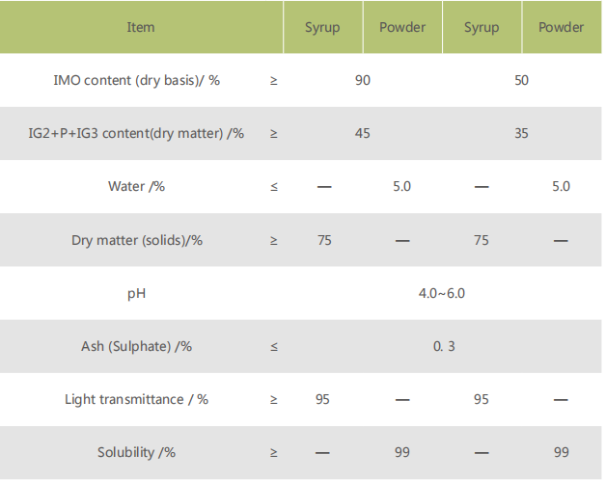Click the second Syrup column header

482,28
